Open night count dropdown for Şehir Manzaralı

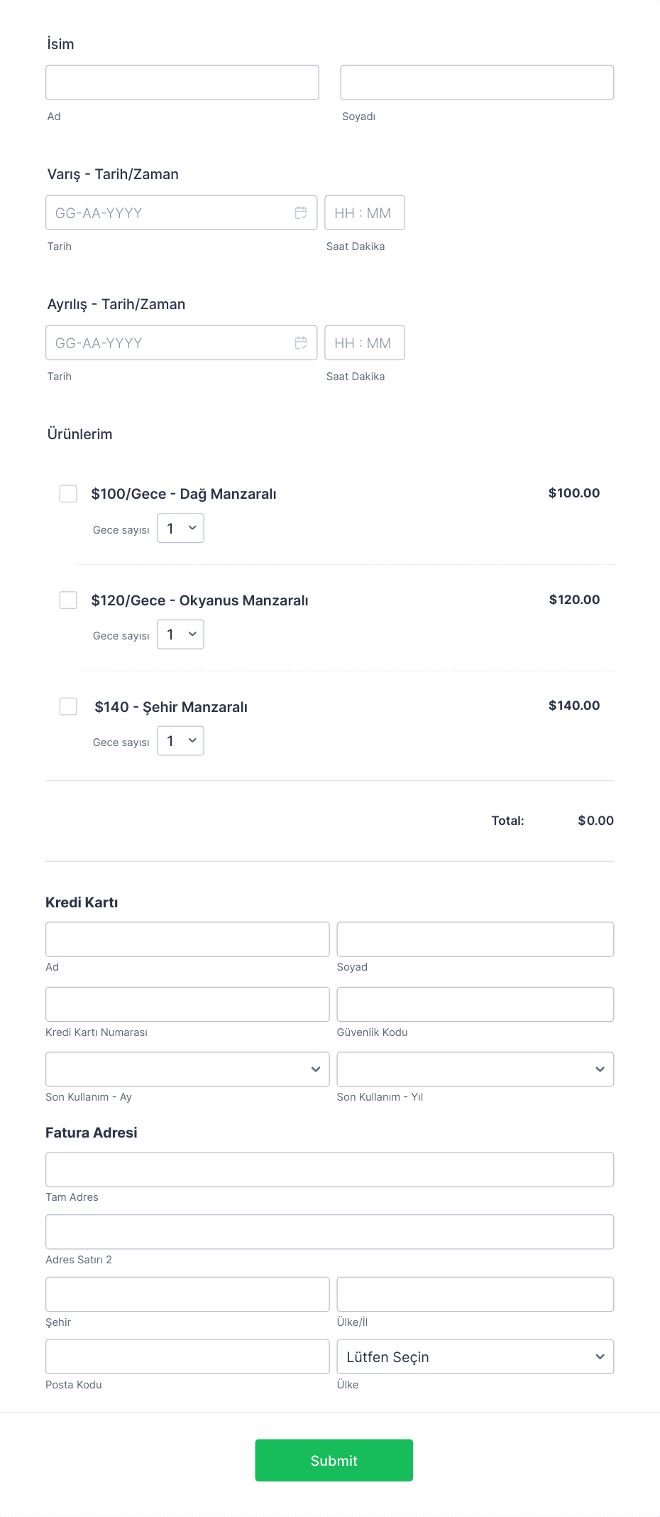(180, 741)
